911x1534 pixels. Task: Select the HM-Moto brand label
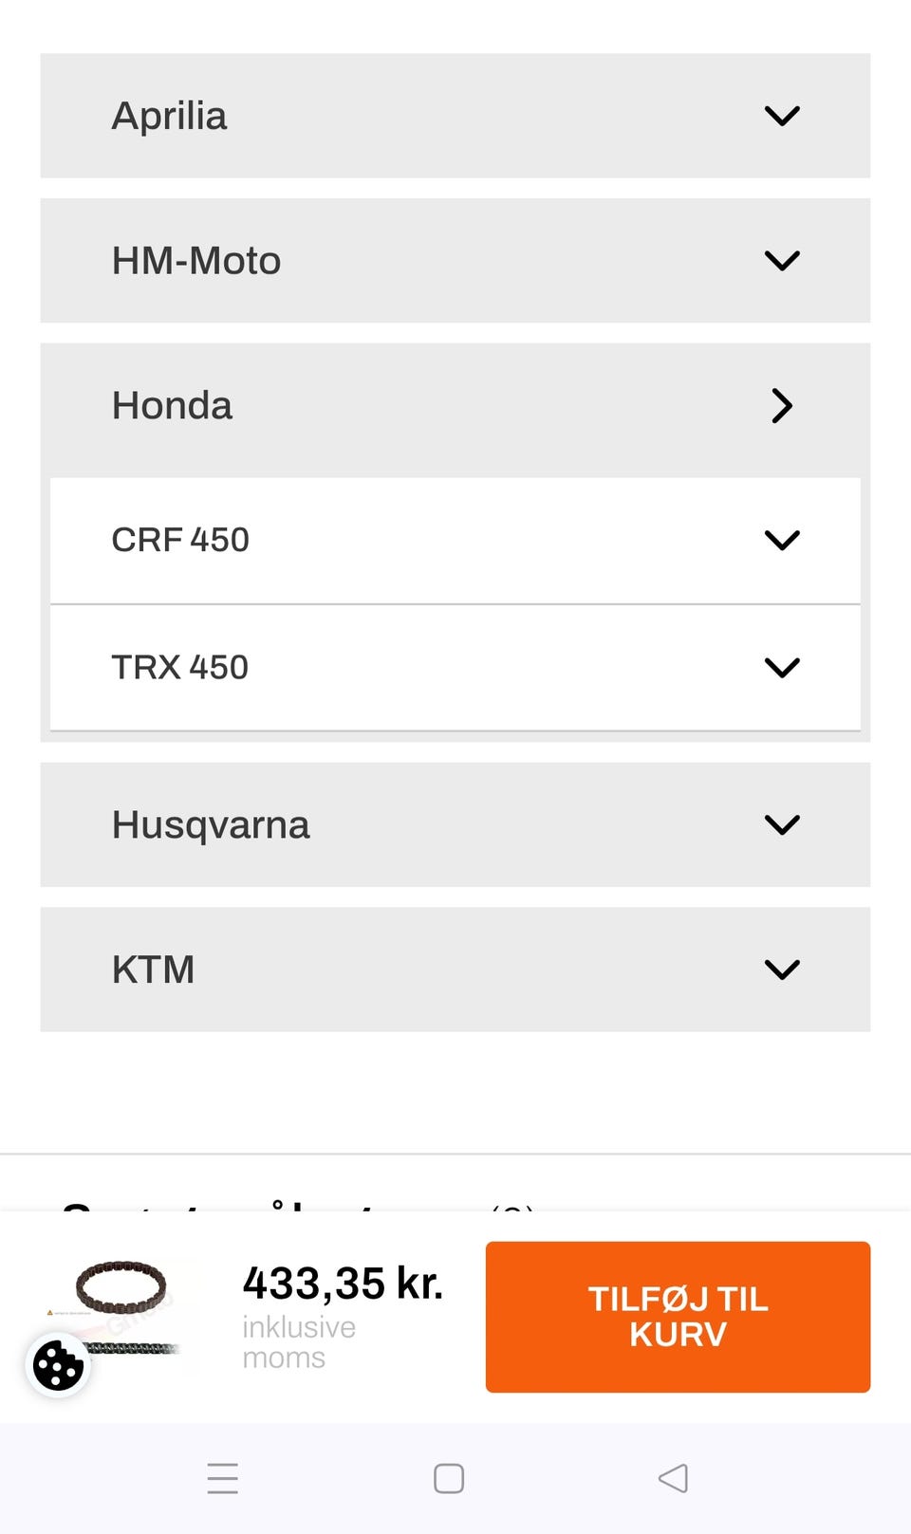coord(196,261)
